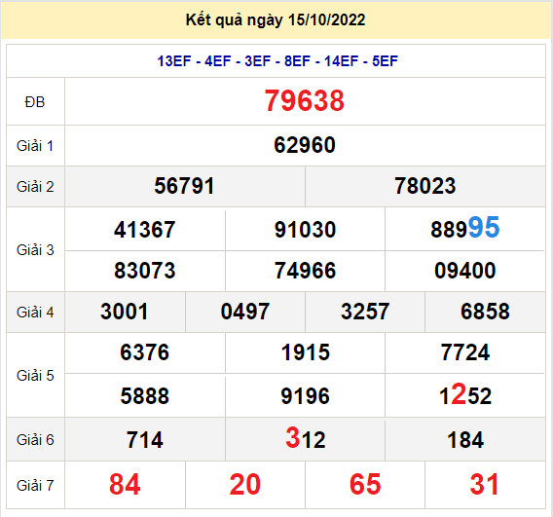Click the Kết quả ngày 15/10/2022 header

[276, 19]
